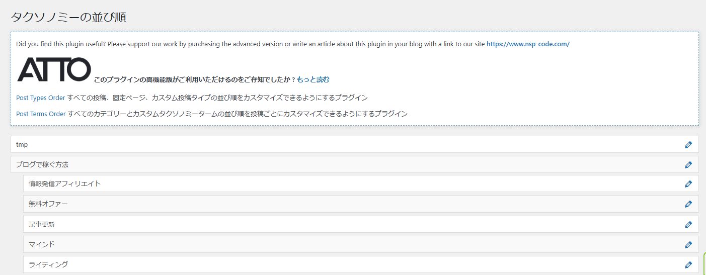This screenshot has width=706, height=275.
Task: Click the ATTO logo image
Action: click(54, 69)
